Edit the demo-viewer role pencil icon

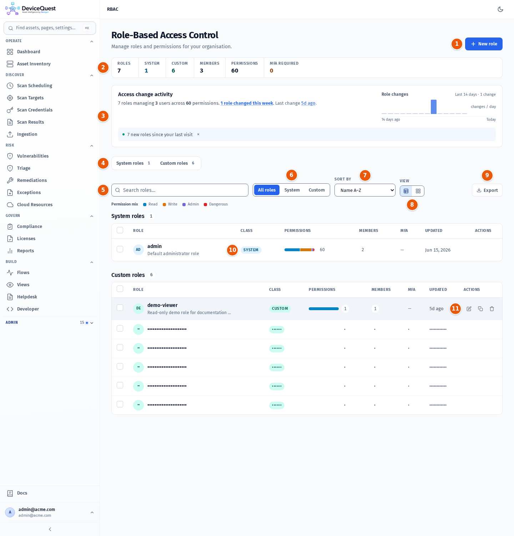pos(469,309)
